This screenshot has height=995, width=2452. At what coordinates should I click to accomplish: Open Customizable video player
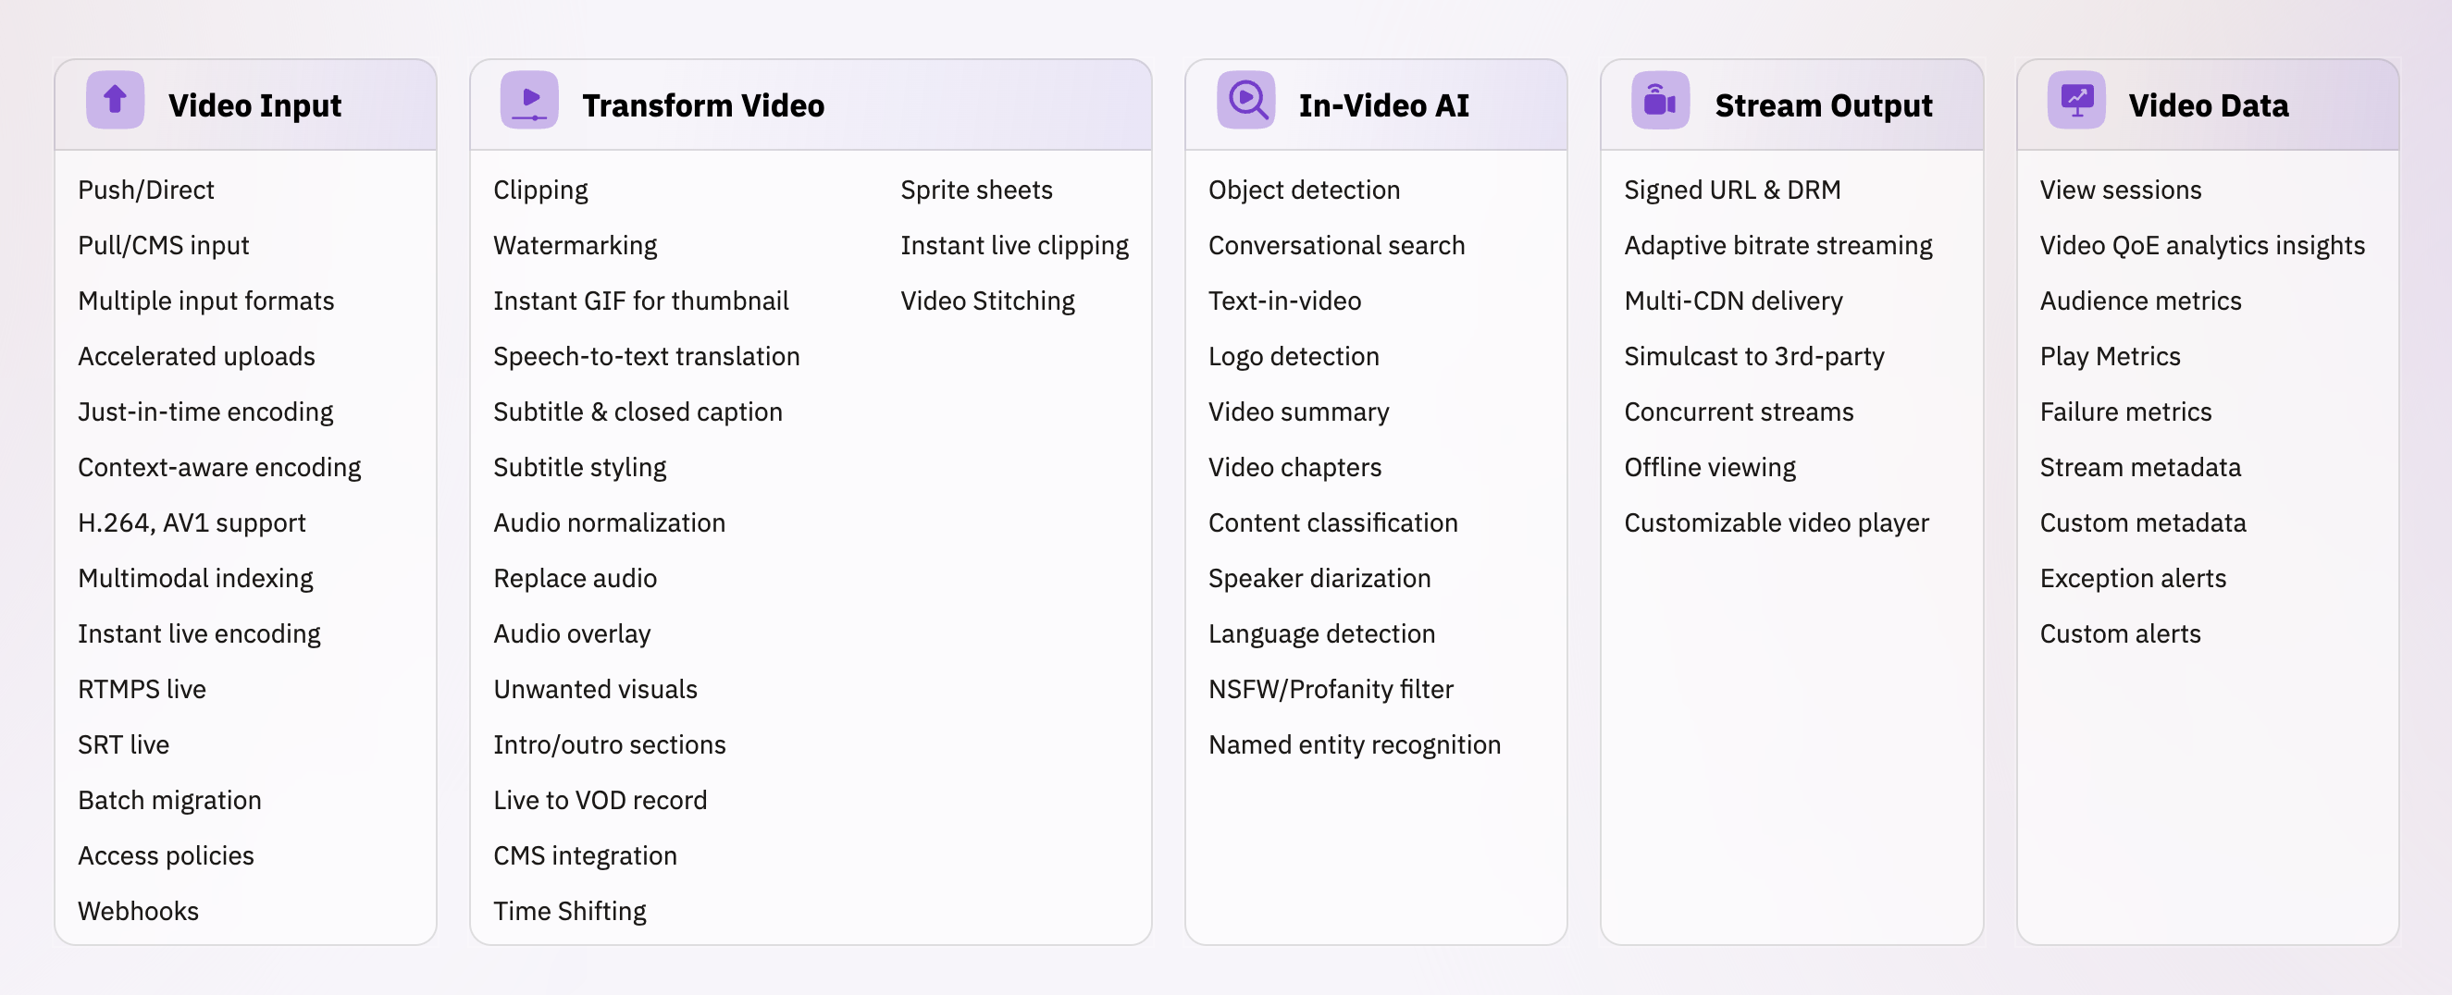pyautogui.click(x=1777, y=523)
